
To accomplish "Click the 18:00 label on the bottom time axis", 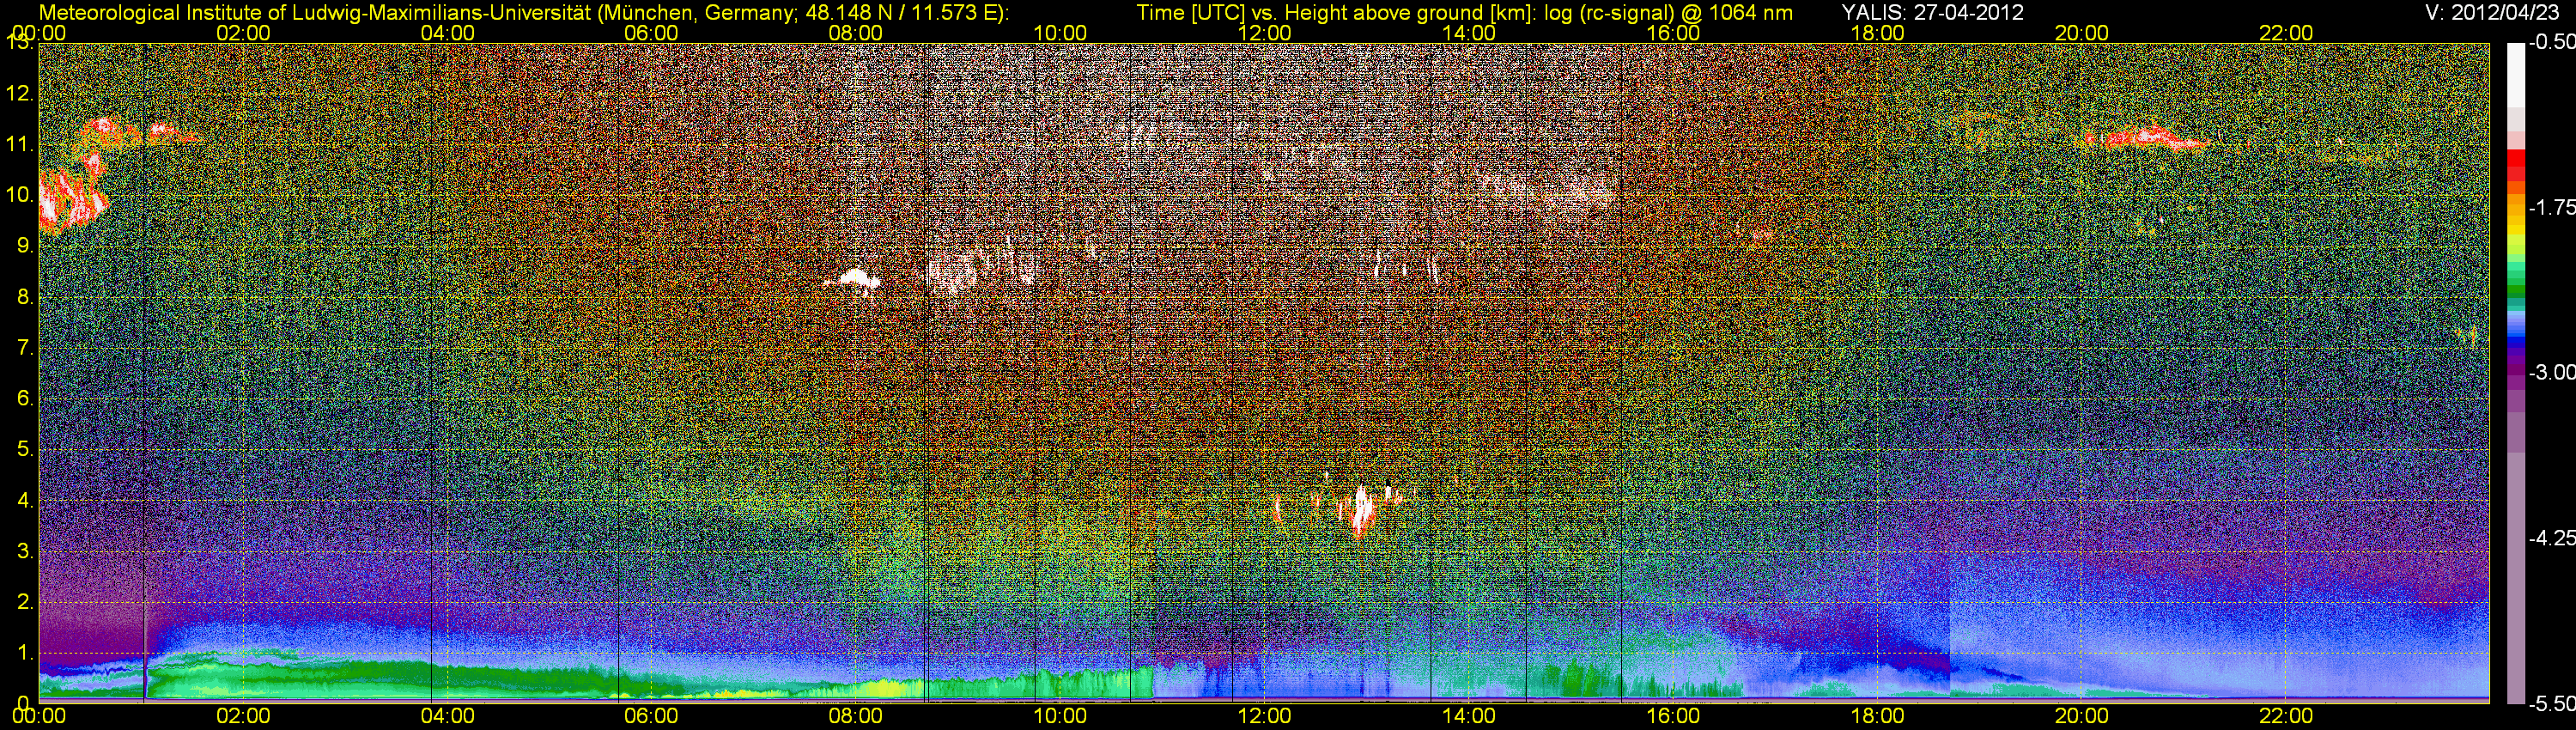I will click(1877, 716).
